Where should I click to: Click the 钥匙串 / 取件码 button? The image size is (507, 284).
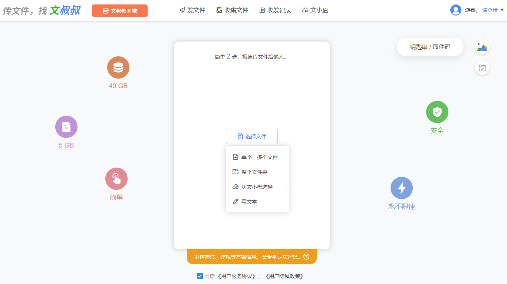click(430, 47)
